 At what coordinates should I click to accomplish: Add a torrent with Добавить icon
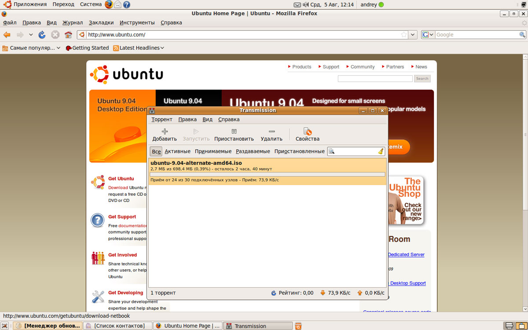coord(165,131)
